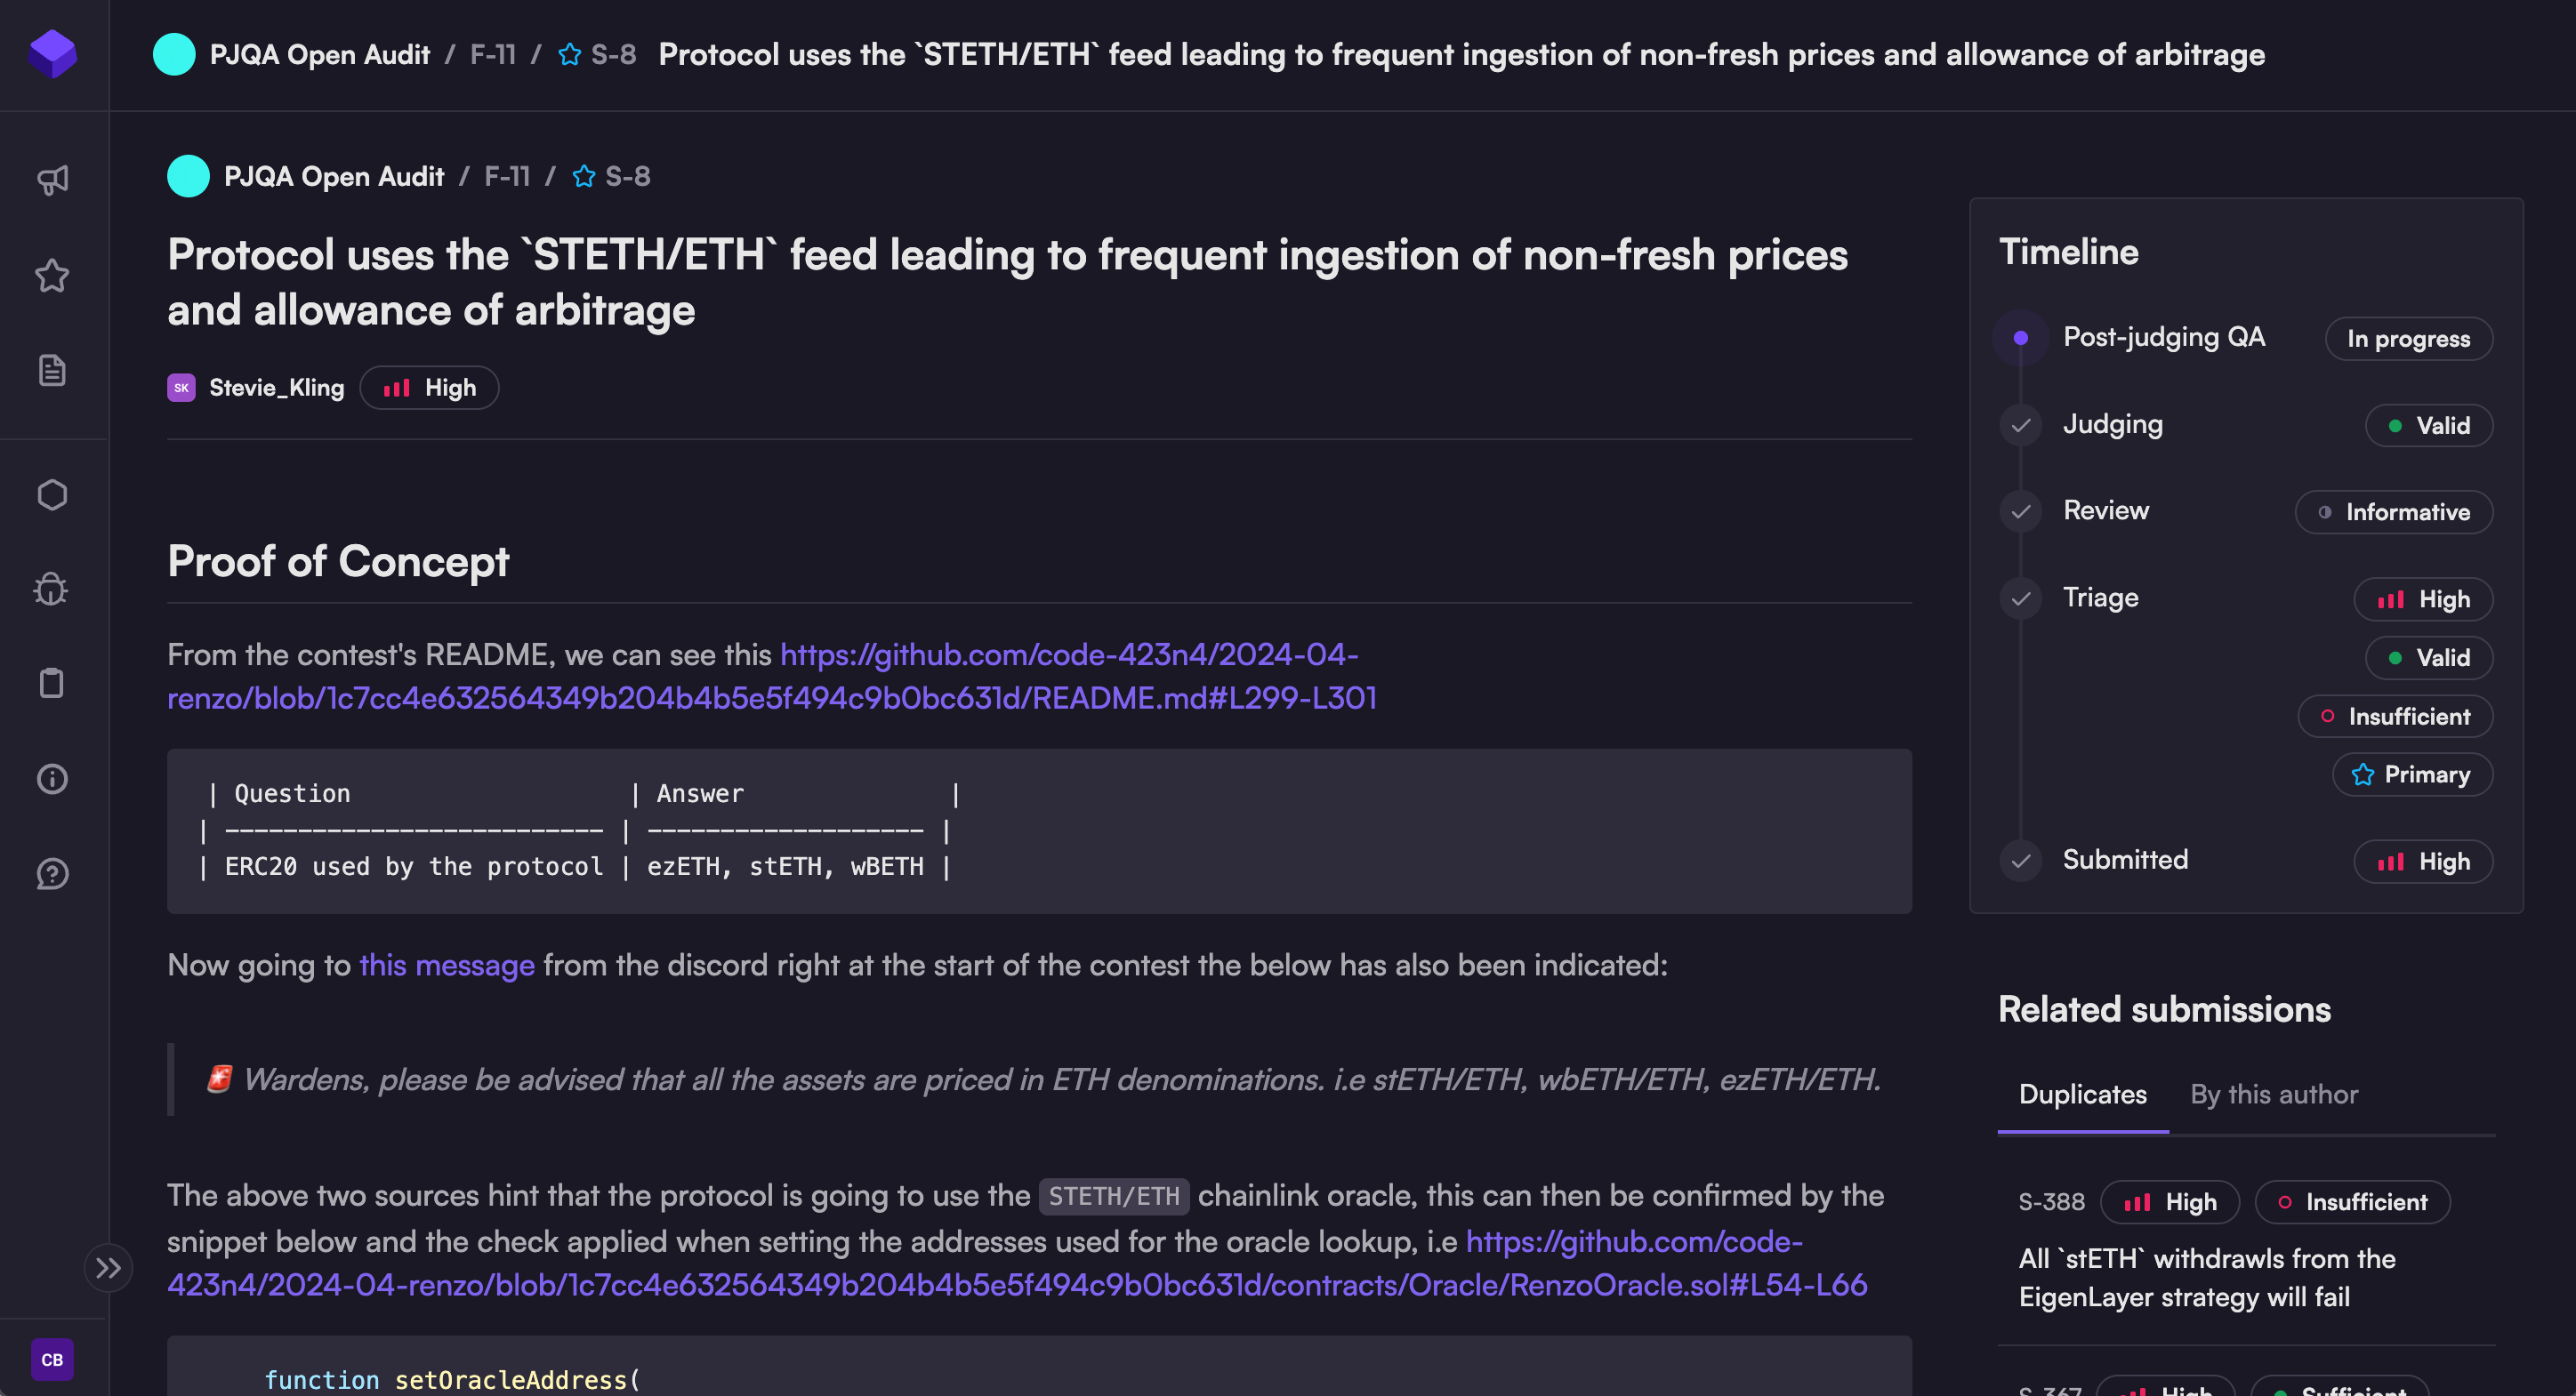Open the star favorites icon in sidebar
Image resolution: width=2576 pixels, height=1396 pixels.
click(x=52, y=276)
